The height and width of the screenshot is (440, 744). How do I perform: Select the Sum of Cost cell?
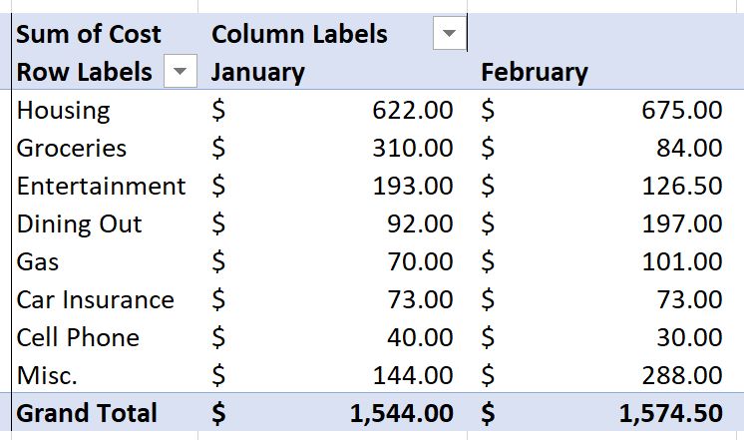(x=89, y=34)
